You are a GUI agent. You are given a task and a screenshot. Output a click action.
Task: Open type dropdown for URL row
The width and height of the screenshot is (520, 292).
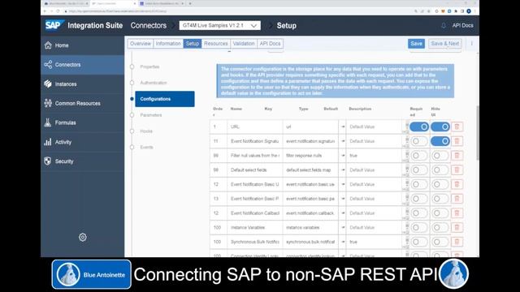point(343,127)
